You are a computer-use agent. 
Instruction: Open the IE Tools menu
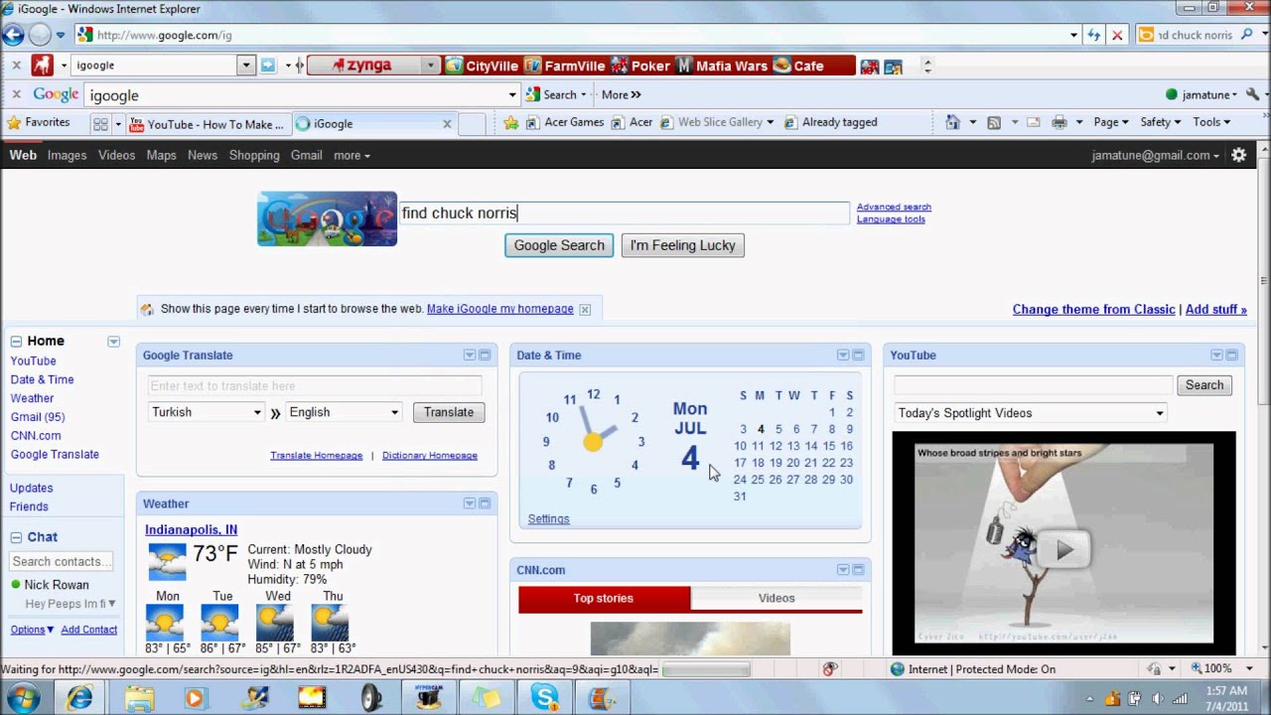1211,122
